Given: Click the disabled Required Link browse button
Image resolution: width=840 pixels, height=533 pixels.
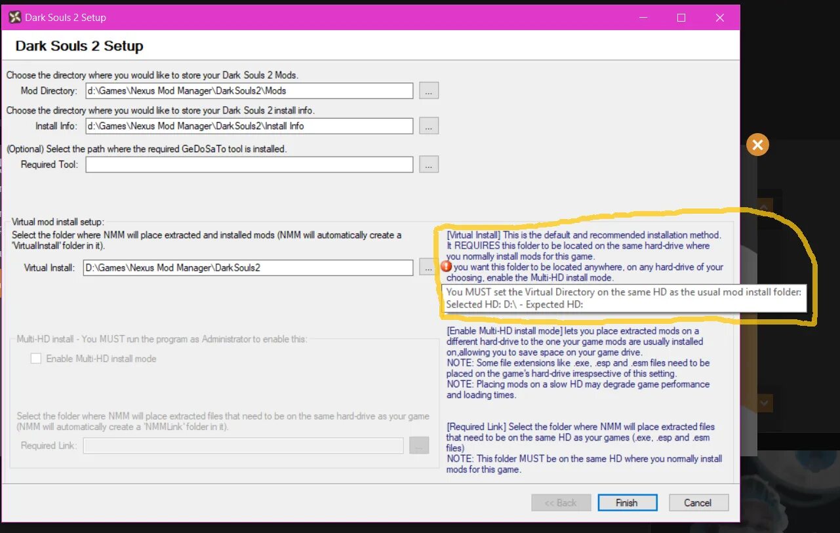Looking at the screenshot, I should (x=418, y=446).
